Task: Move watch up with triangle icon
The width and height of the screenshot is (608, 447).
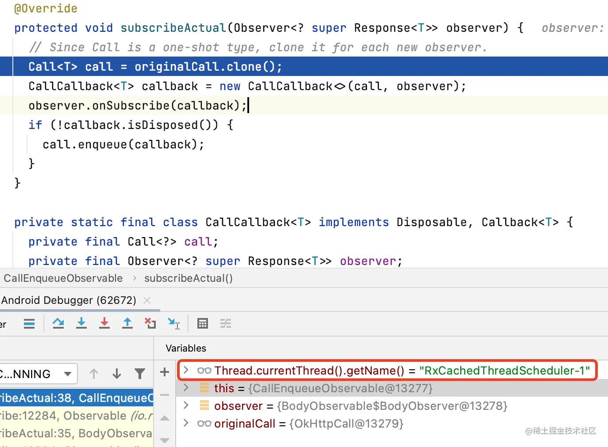Action: 165,418
